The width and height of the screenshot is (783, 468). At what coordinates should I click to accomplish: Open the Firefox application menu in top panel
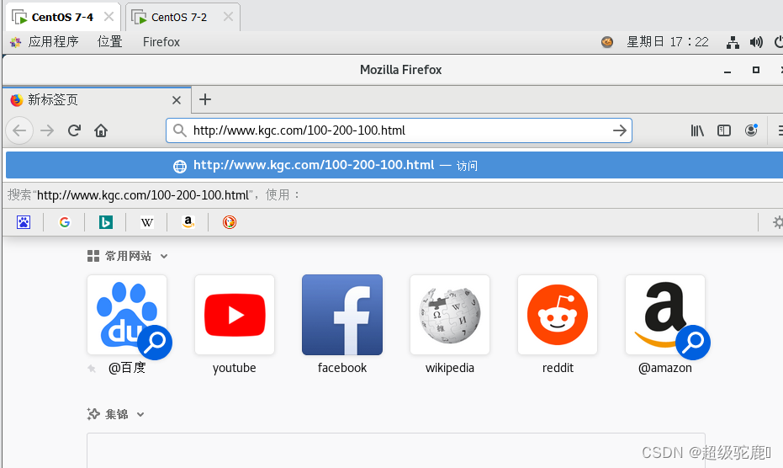pos(161,42)
